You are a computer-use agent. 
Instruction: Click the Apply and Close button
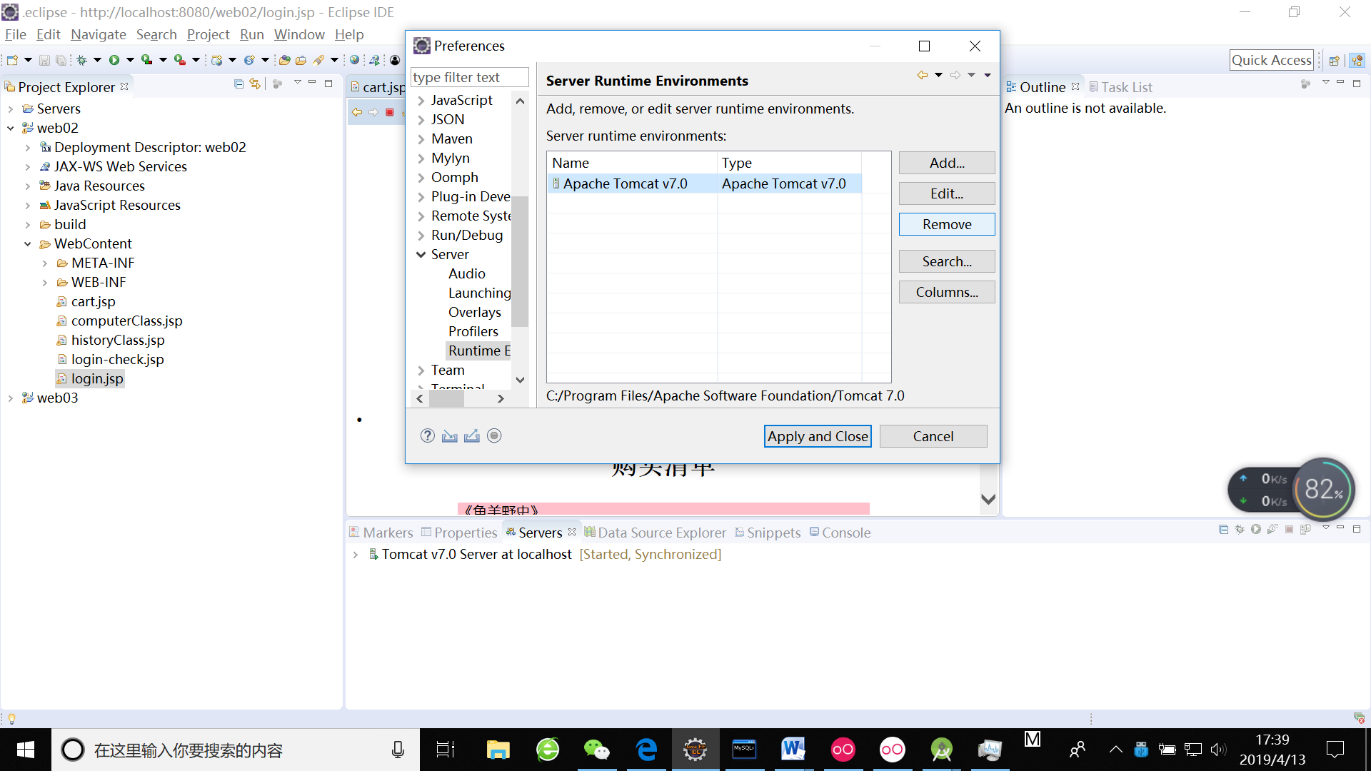817,436
